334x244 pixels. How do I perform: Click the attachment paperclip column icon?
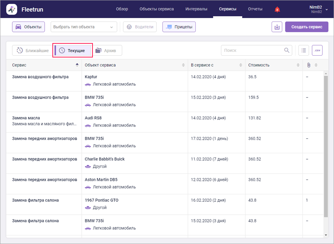308,65
